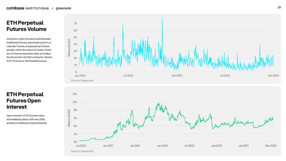This screenshot has width=286, height=161.
Task: Select the glassnode logo text
Action: pyautogui.click(x=63, y=8)
